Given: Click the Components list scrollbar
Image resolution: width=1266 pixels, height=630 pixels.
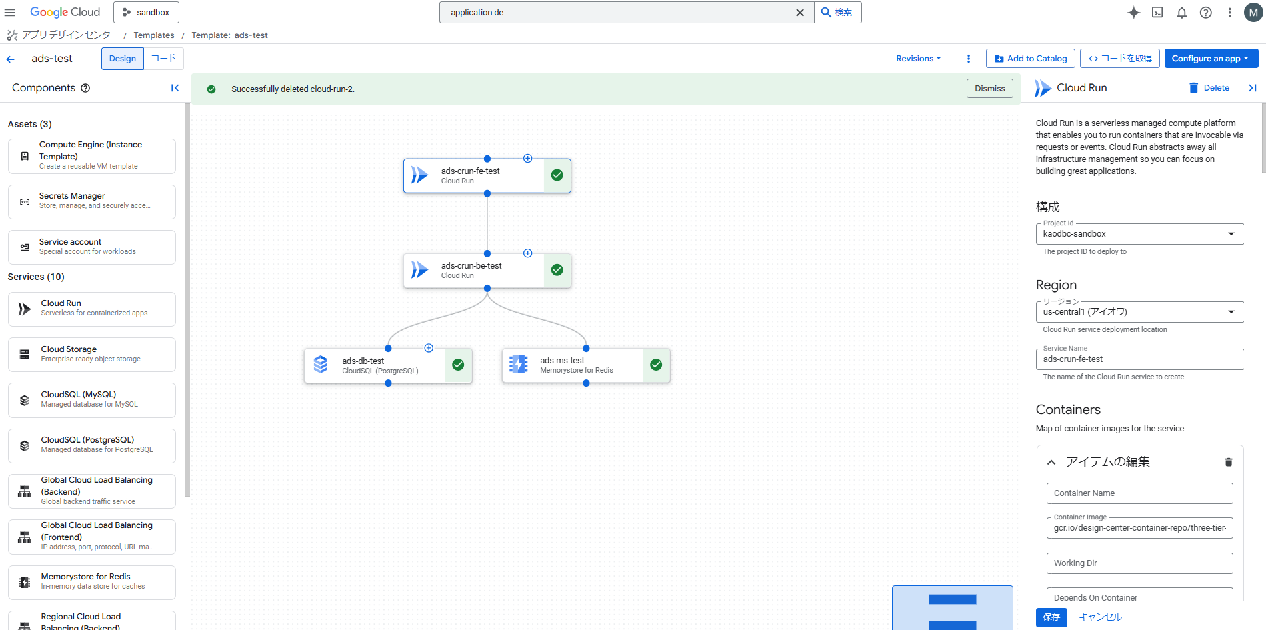Looking at the screenshot, I should [187, 300].
